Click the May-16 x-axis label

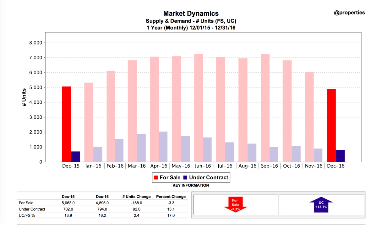[x=181, y=166]
